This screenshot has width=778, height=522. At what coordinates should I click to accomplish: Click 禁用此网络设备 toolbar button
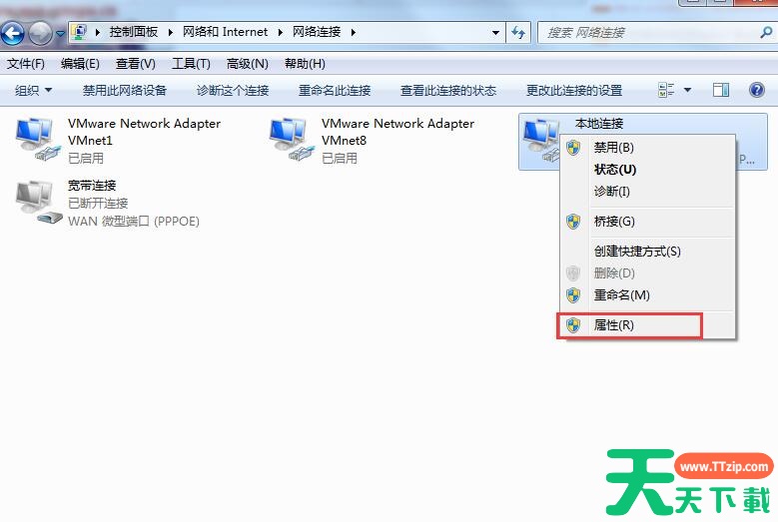pos(125,90)
